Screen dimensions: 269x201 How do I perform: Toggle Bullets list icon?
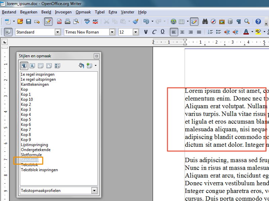click(x=219, y=32)
